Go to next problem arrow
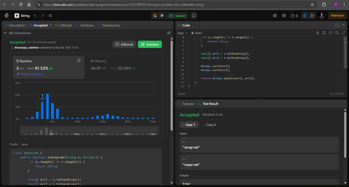This screenshot has height=187, width=349. 43,15
